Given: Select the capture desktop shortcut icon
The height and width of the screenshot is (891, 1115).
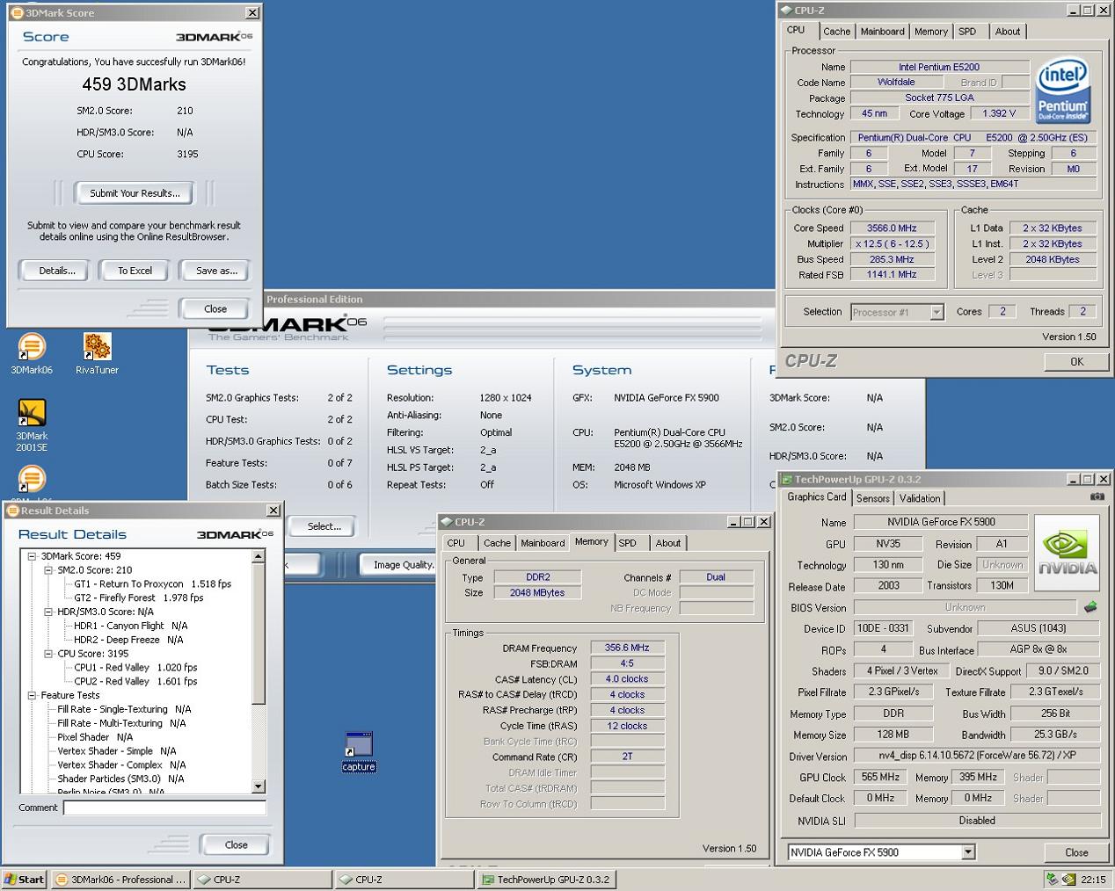Looking at the screenshot, I should pyautogui.click(x=359, y=752).
